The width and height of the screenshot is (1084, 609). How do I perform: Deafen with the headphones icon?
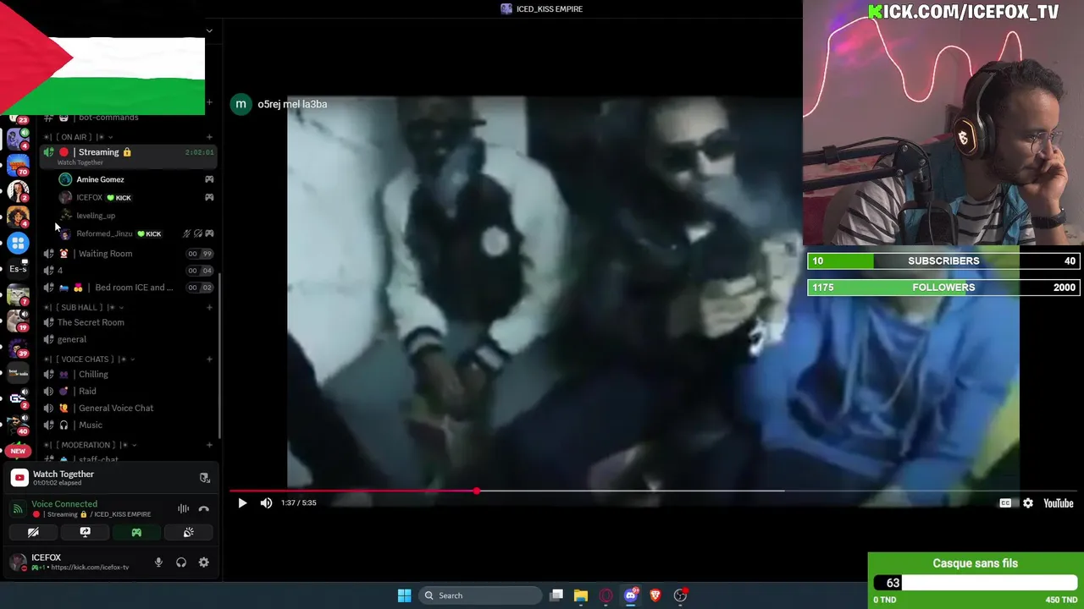point(181,562)
